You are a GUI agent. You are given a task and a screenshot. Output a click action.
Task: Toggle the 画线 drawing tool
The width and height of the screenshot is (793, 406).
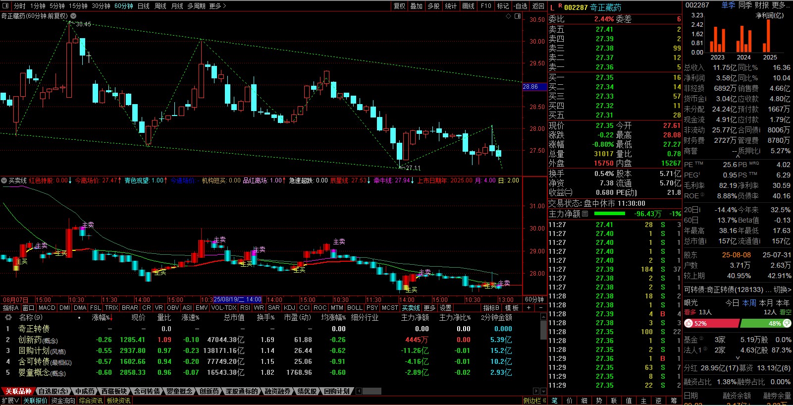click(x=468, y=6)
